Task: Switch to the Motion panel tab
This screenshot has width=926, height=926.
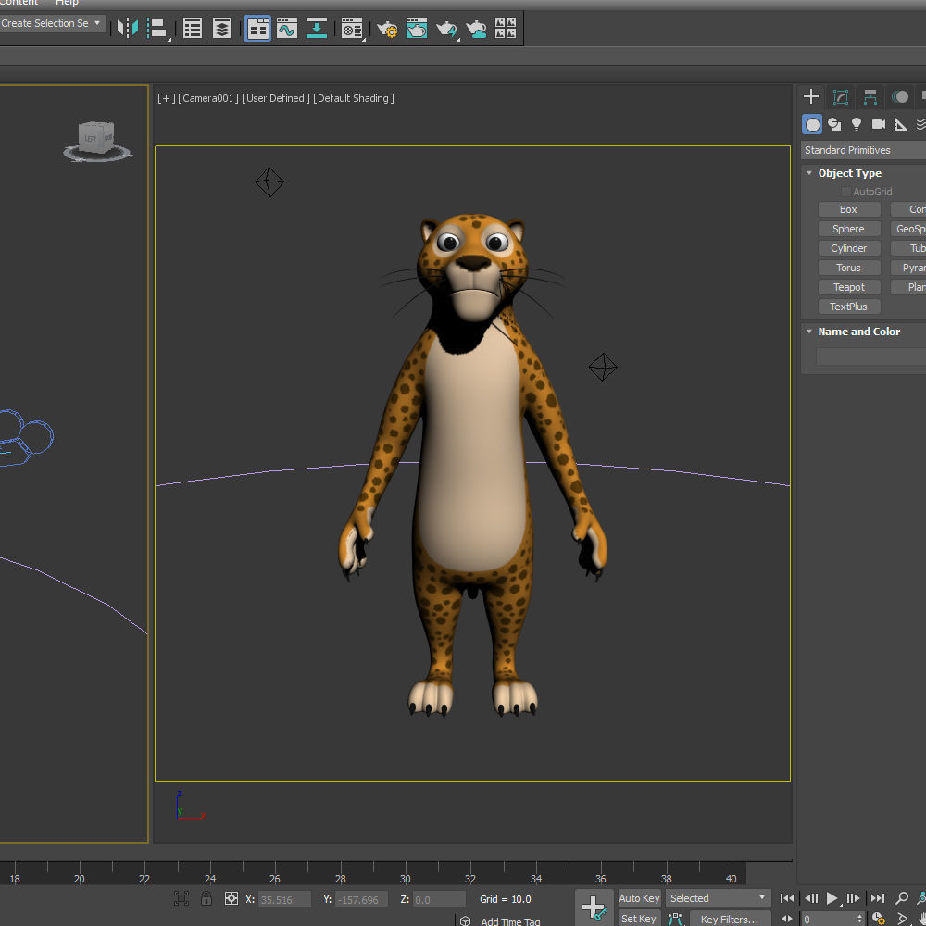Action: pos(899,96)
